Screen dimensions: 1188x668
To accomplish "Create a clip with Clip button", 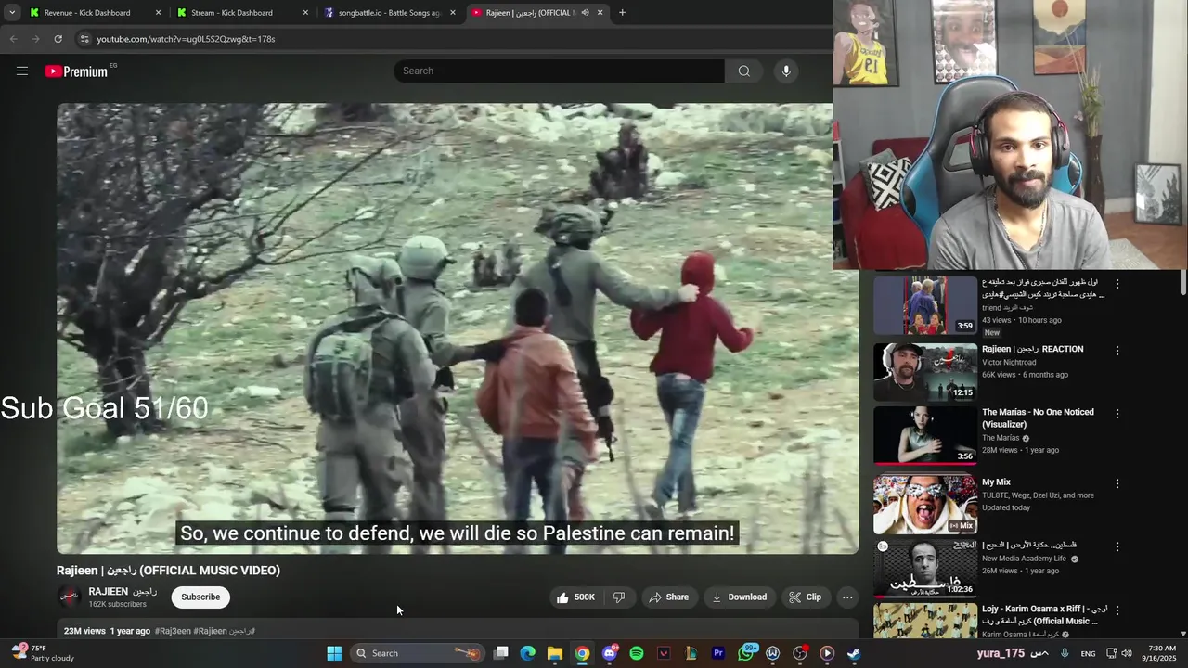I will coord(805,597).
